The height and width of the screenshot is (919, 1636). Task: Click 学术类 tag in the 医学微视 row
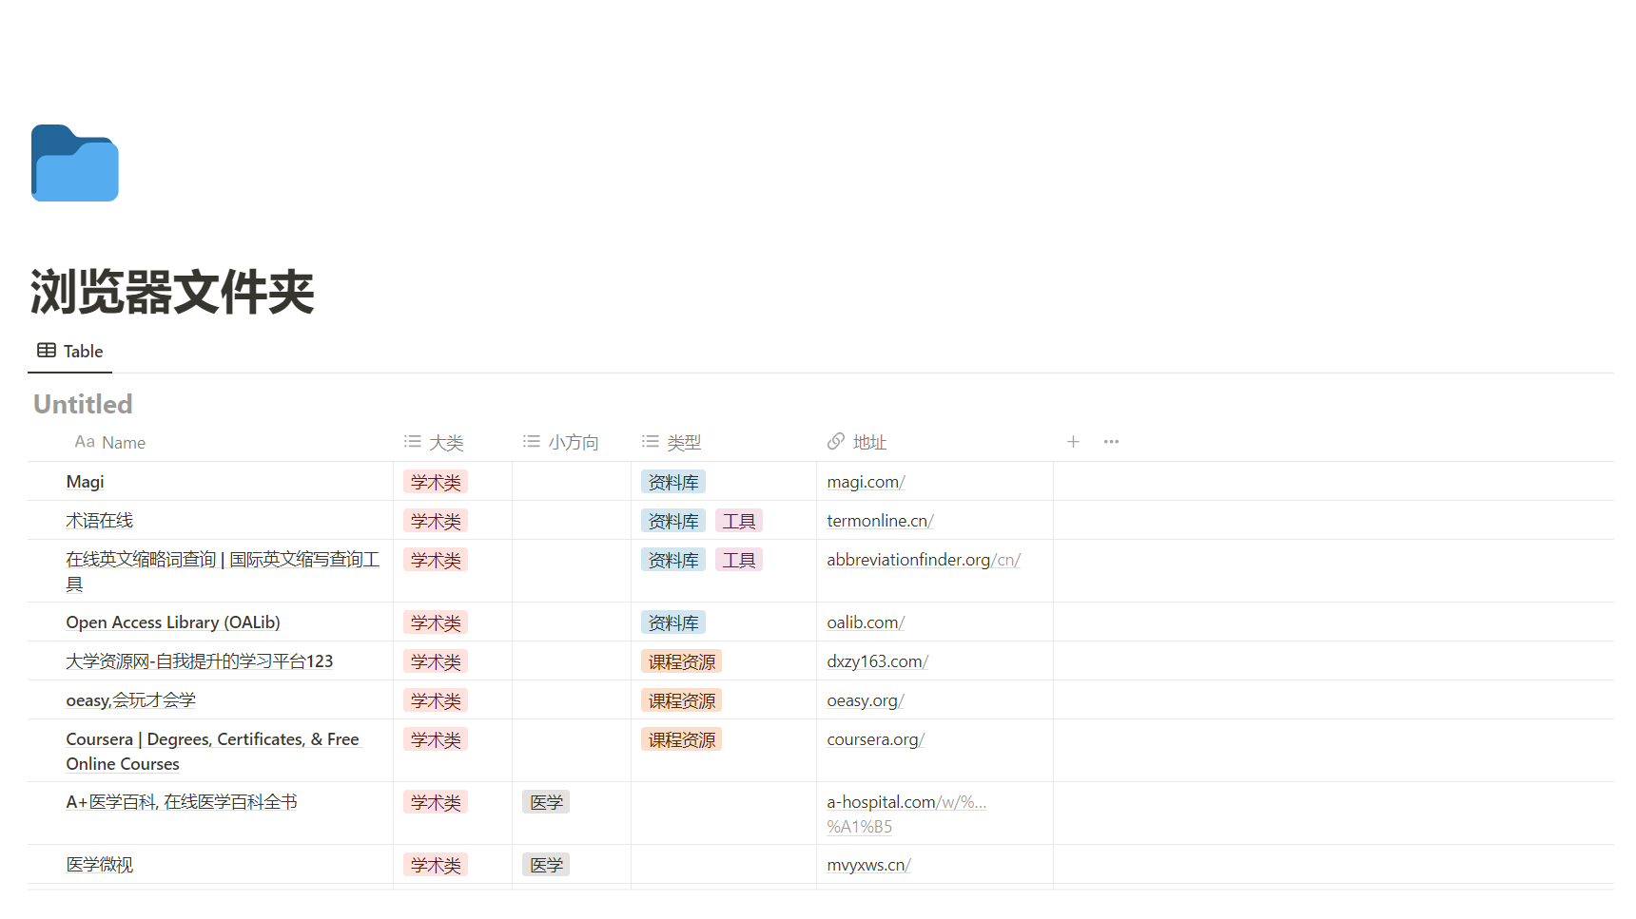(436, 865)
